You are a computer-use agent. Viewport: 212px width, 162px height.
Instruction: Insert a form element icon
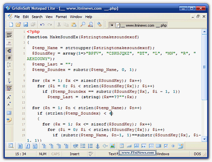click(x=121, y=146)
